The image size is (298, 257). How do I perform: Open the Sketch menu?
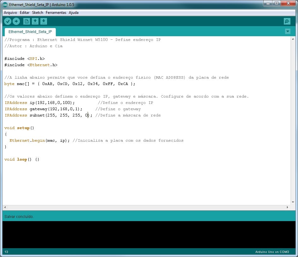(38, 13)
